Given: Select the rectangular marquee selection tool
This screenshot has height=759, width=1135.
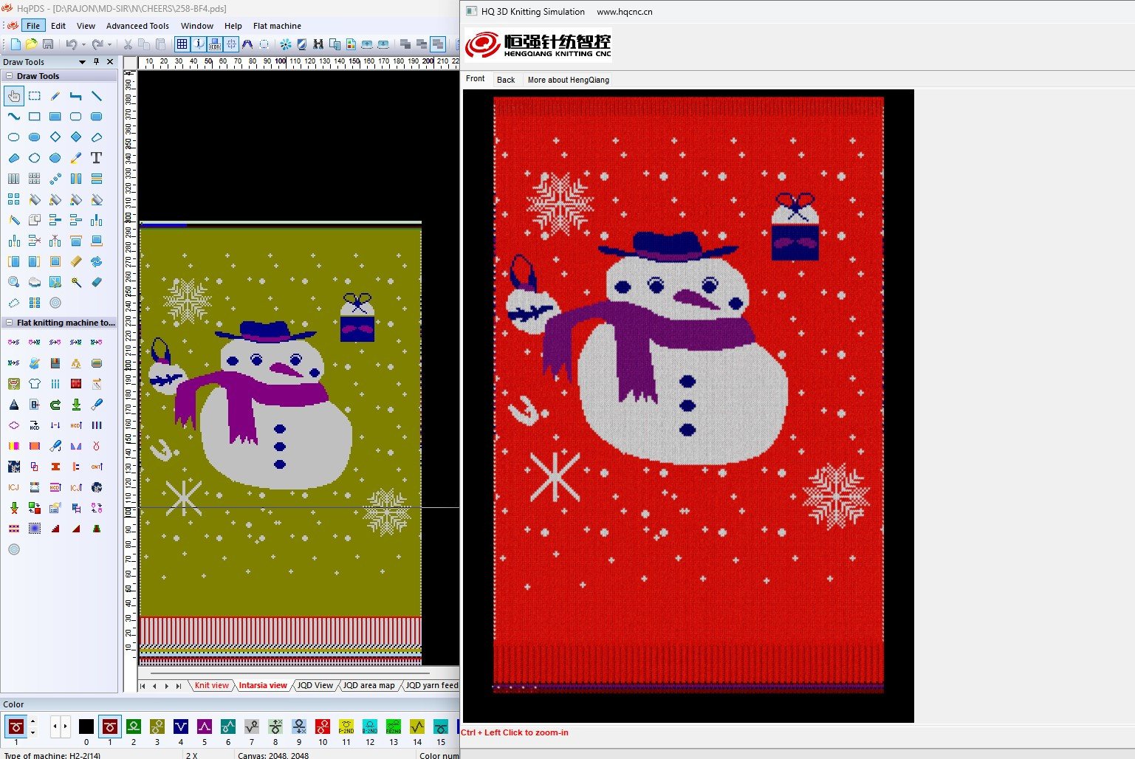Looking at the screenshot, I should 35,96.
